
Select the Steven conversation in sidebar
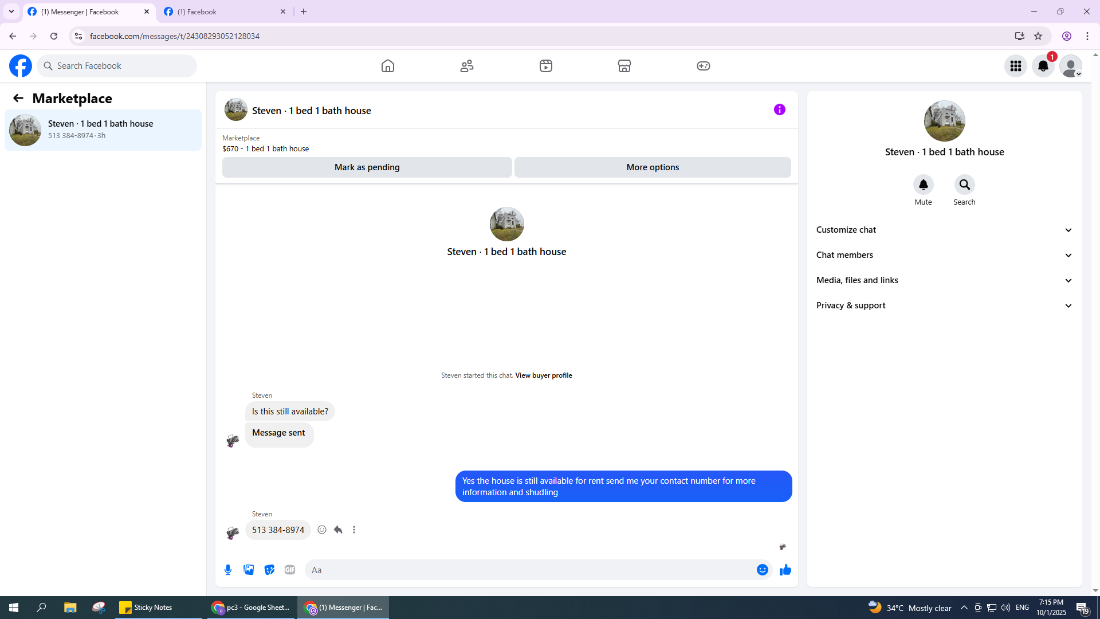click(x=103, y=130)
